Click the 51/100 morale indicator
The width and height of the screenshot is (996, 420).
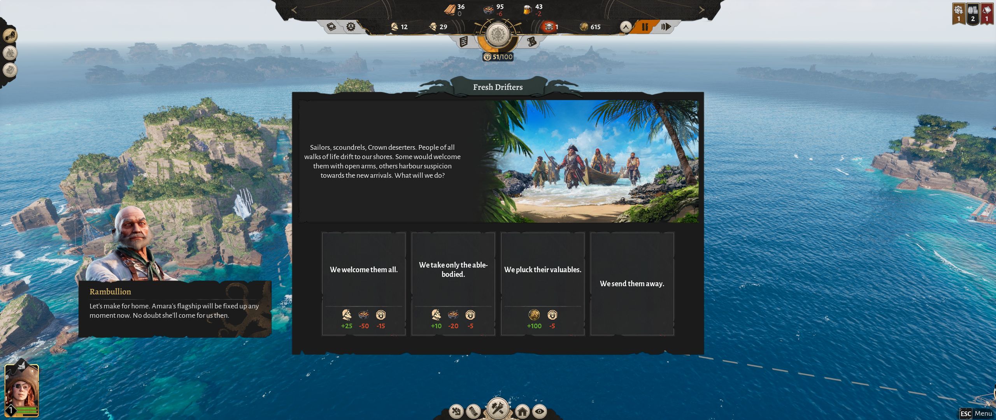[x=498, y=57]
